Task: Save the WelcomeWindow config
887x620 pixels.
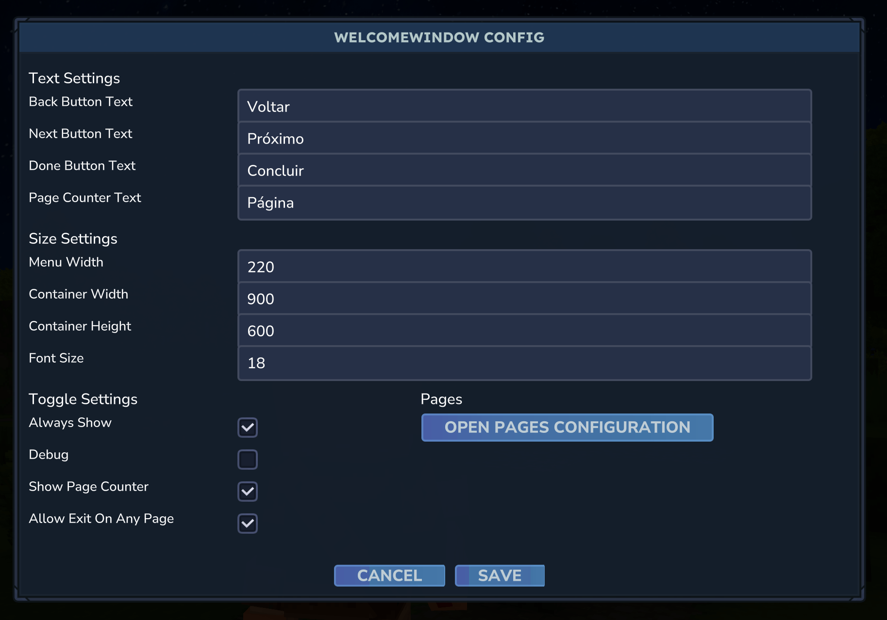Action: pyautogui.click(x=500, y=575)
